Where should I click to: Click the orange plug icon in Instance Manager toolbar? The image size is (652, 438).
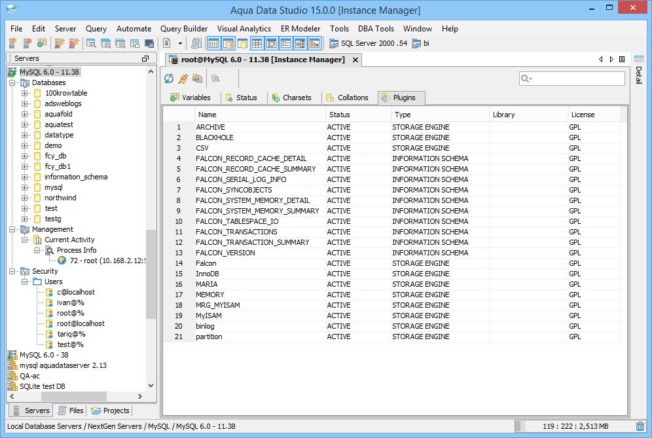point(183,78)
